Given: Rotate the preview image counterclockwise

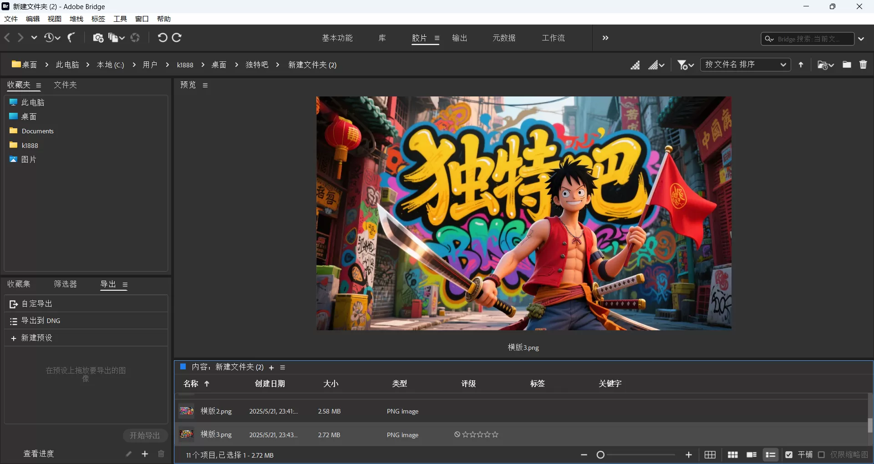Looking at the screenshot, I should (163, 38).
